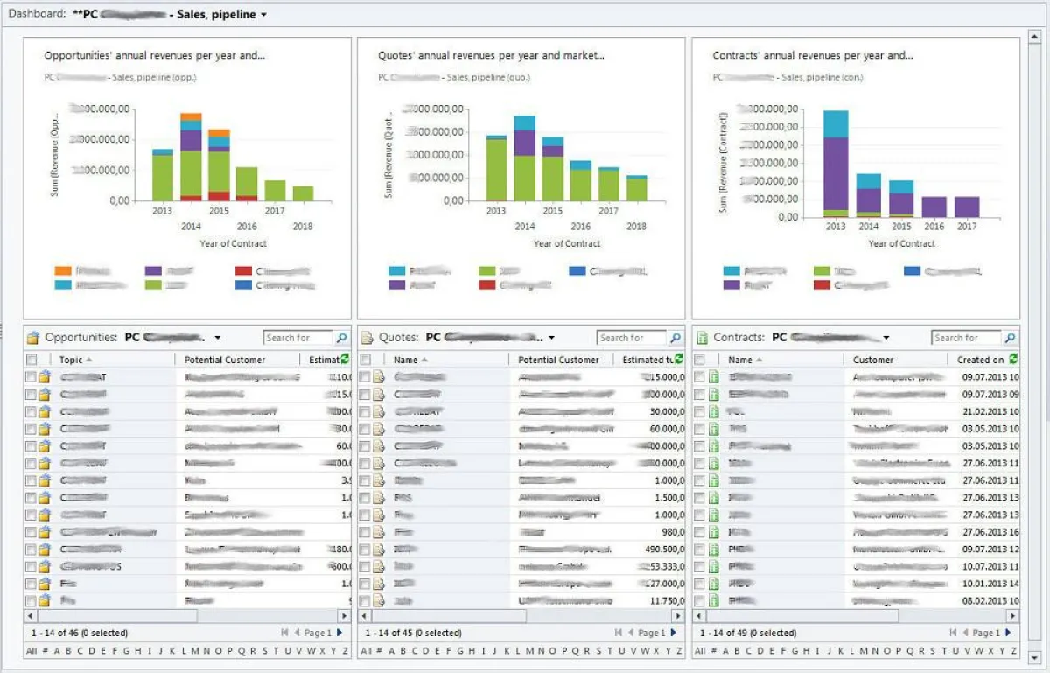Click the Quotes document icon in the panel header
Screen dimensions: 1050x673
click(x=366, y=336)
